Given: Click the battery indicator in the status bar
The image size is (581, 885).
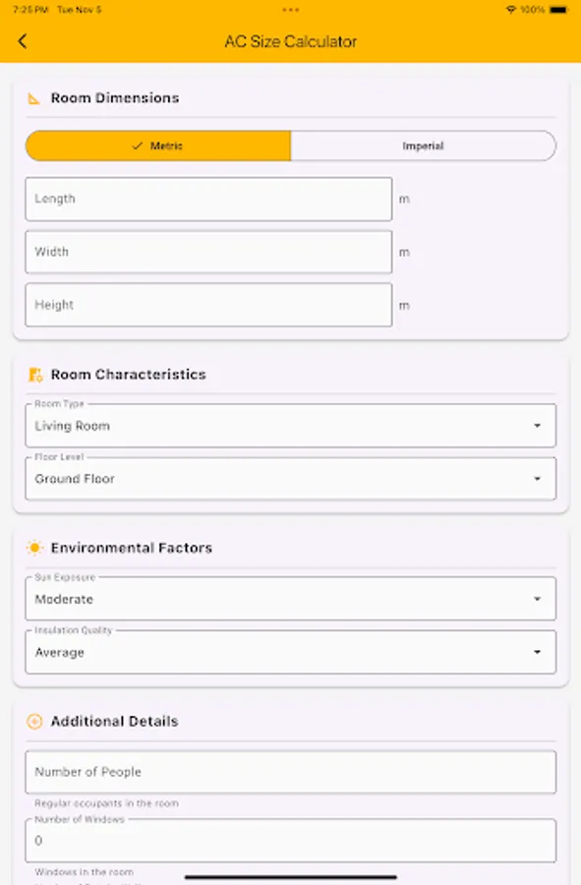Looking at the screenshot, I should pyautogui.click(x=555, y=9).
